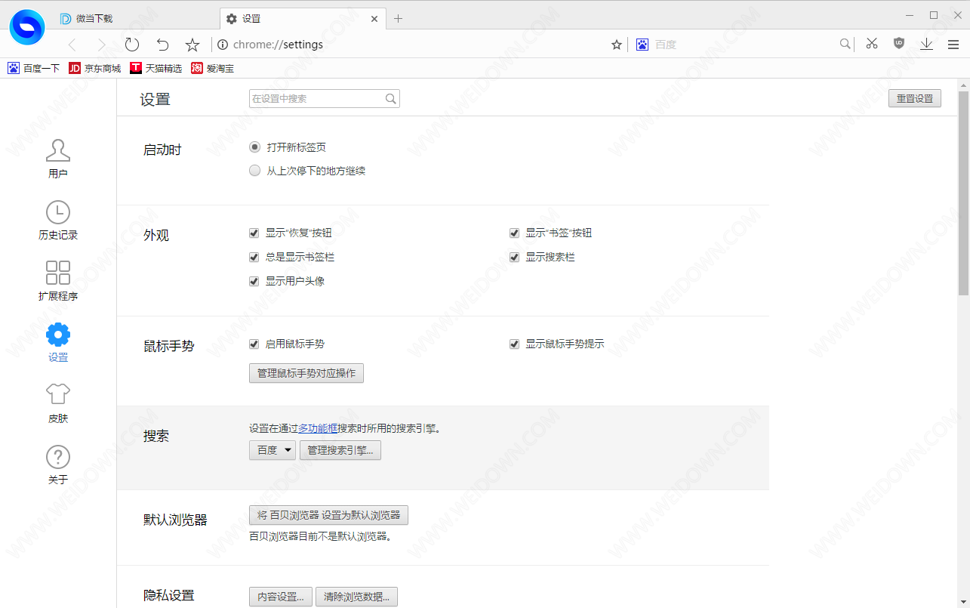The image size is (970, 608).
Task: Open the main hamburger menu
Action: tap(953, 45)
